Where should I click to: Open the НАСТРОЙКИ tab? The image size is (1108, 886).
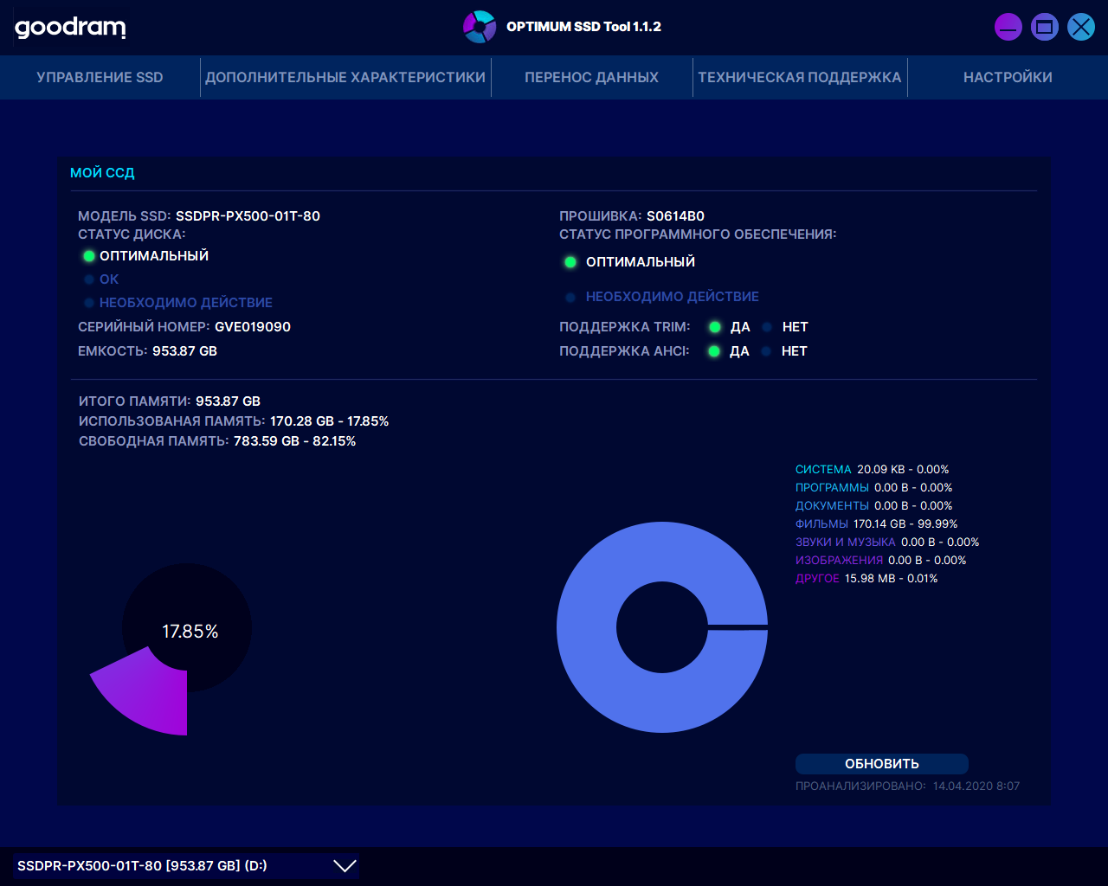click(x=1008, y=77)
